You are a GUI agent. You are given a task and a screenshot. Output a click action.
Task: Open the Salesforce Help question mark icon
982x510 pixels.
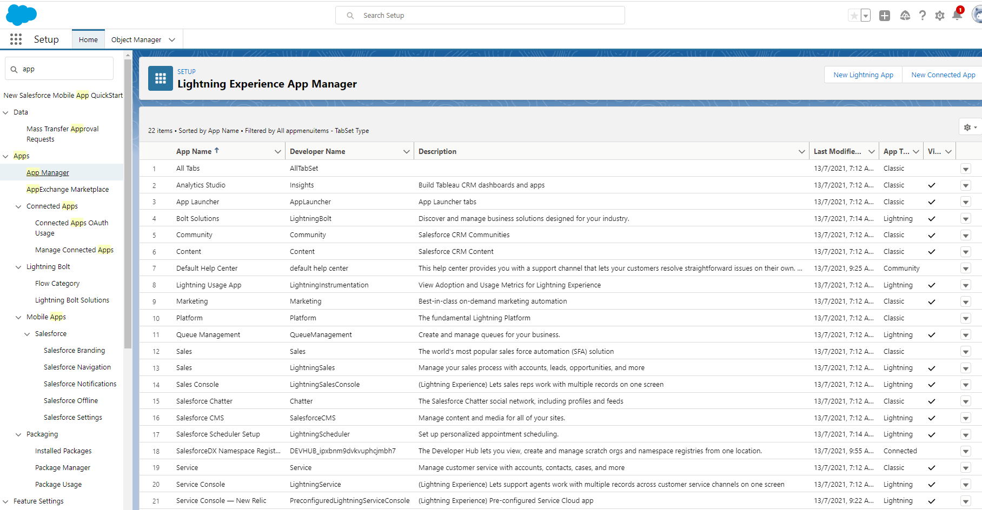923,16
